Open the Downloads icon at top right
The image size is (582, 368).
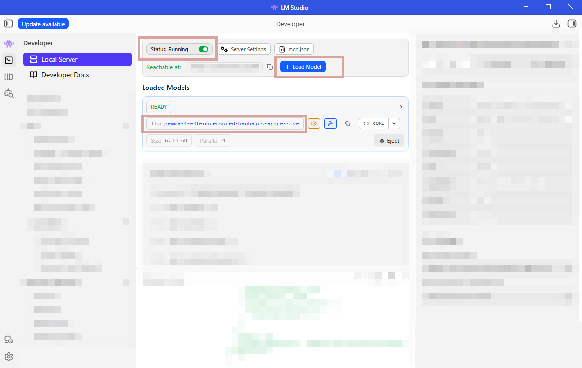pyautogui.click(x=556, y=24)
